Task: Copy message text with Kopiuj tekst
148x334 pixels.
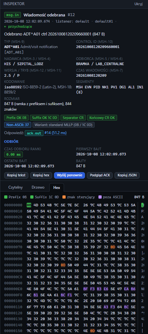Action: click(16, 175)
